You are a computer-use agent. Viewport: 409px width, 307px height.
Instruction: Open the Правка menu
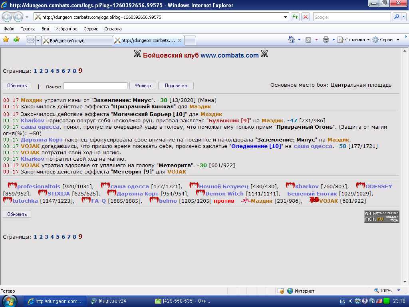point(28,29)
